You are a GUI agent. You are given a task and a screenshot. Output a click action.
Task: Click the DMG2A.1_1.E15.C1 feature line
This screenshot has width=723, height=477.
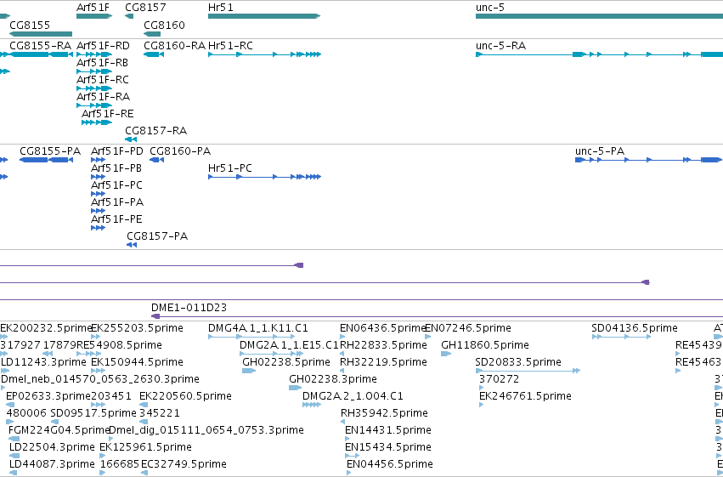(271, 354)
